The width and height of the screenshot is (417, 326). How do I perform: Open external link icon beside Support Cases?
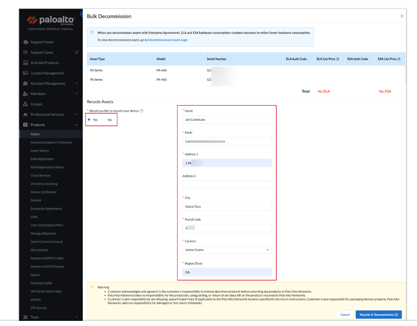click(77, 52)
